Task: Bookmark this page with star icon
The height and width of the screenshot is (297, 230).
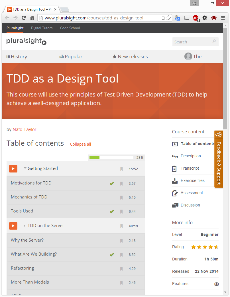Action: tap(168, 18)
